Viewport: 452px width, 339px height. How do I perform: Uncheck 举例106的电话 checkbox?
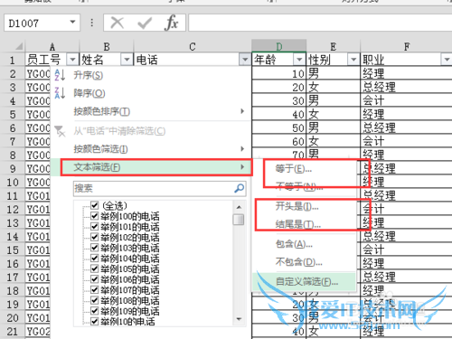95,279
